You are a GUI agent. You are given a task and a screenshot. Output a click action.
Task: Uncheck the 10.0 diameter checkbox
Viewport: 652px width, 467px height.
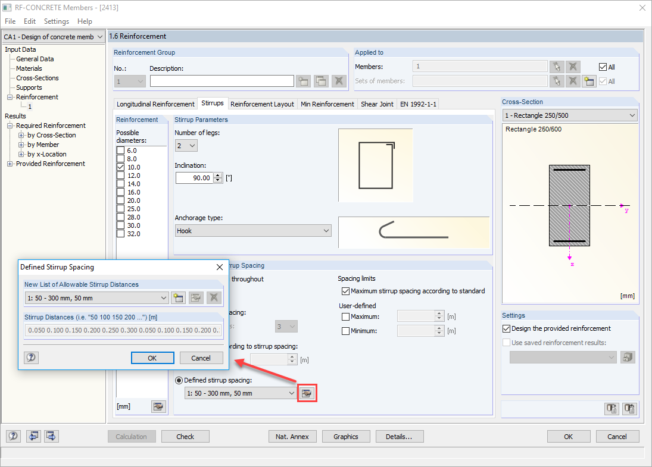click(x=121, y=167)
